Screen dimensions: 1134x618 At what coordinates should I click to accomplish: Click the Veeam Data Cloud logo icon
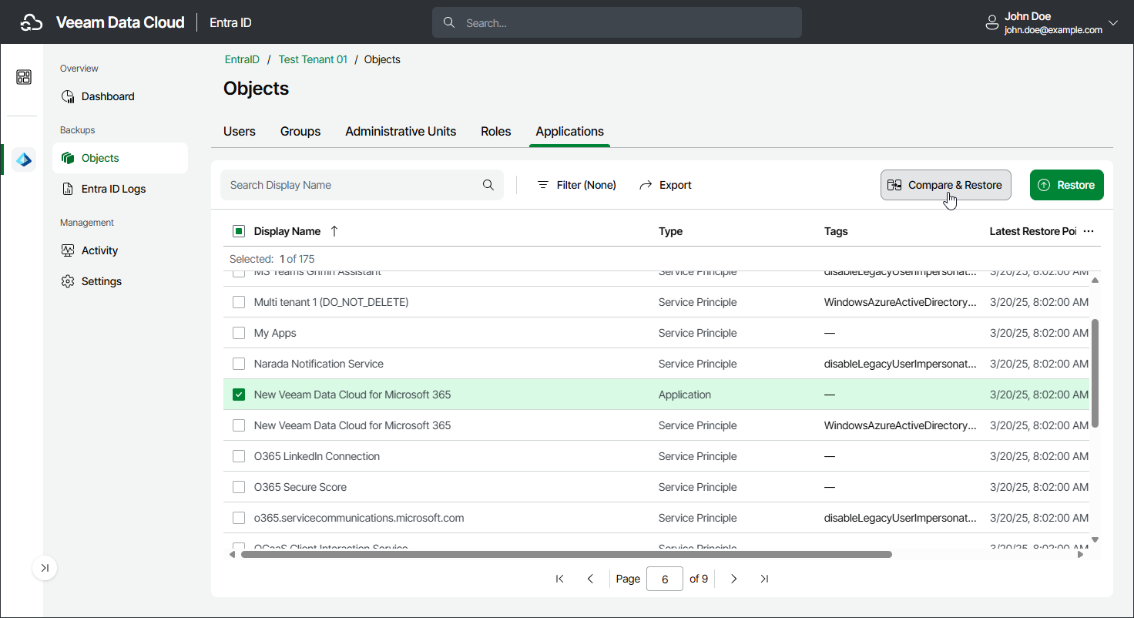tap(31, 22)
